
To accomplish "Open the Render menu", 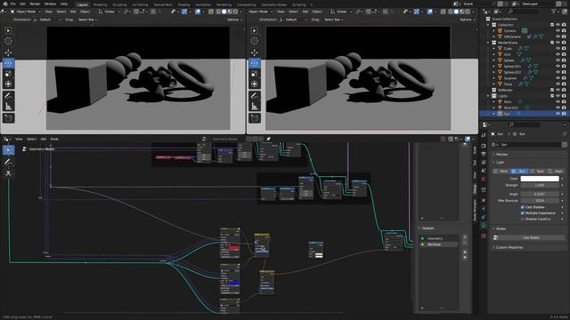I will pos(35,4).
